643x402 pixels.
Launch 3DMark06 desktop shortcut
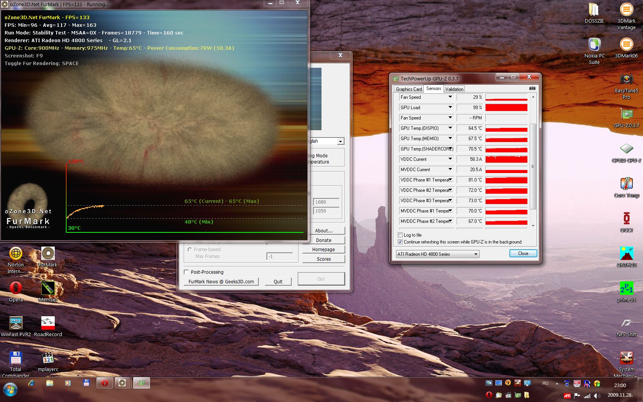coord(626,48)
